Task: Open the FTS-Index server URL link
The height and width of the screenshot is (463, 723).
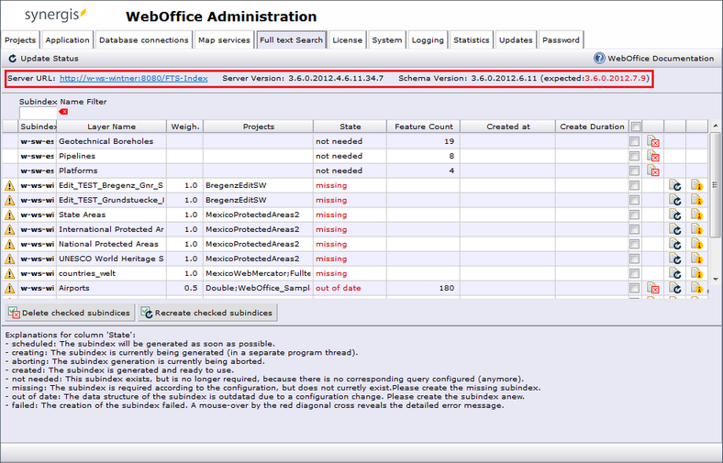Action: coord(134,78)
